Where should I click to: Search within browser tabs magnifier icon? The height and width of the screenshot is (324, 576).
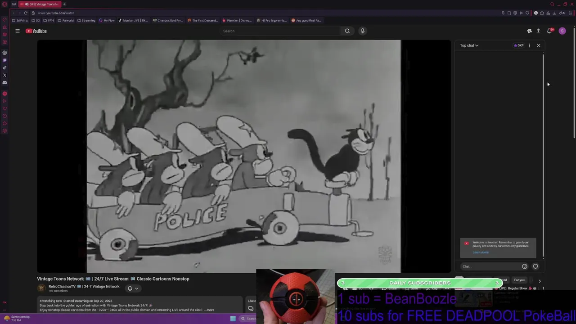point(552,4)
